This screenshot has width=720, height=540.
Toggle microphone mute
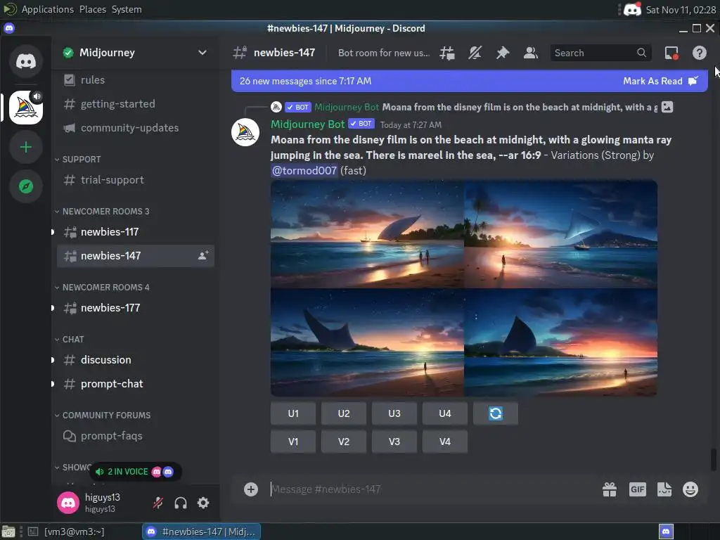[158, 503]
